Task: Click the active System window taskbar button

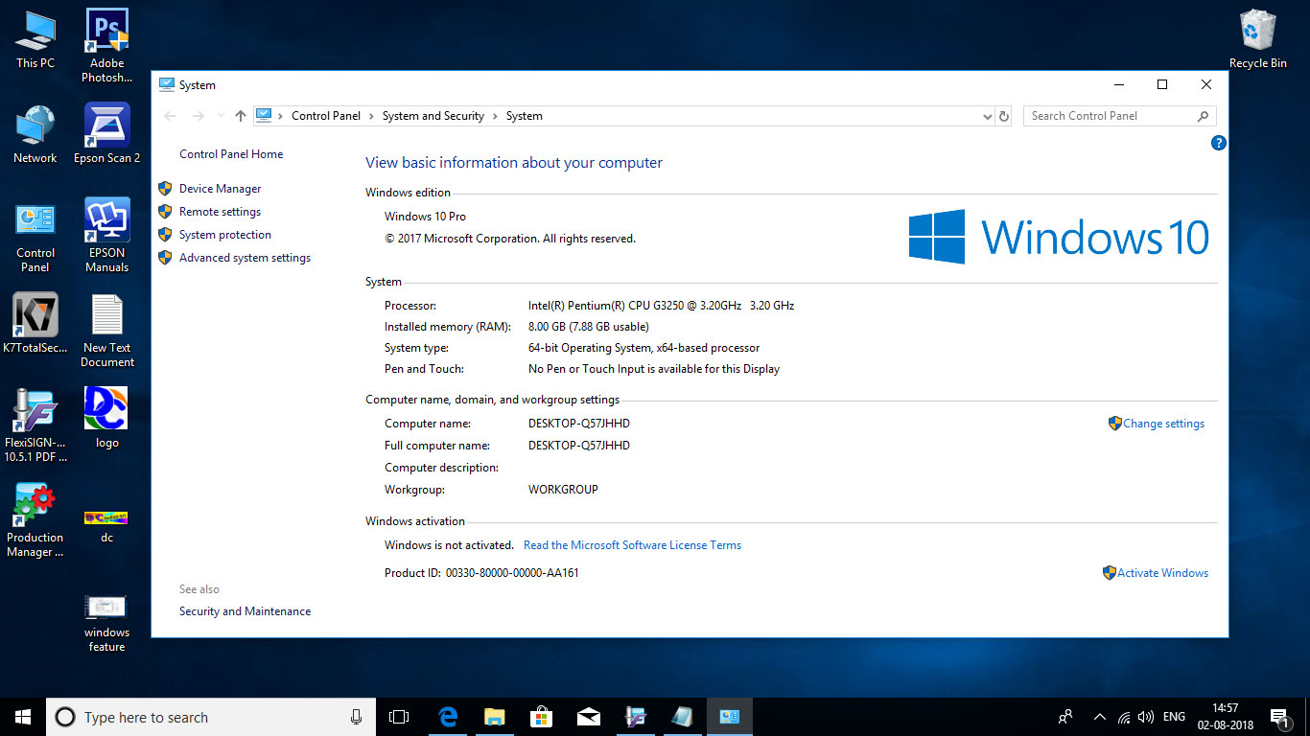Action: click(729, 717)
